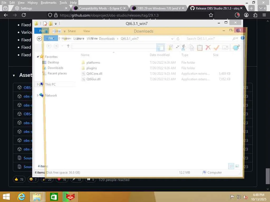
Task: Collapse the Assets section triangle
Action: point(14,75)
